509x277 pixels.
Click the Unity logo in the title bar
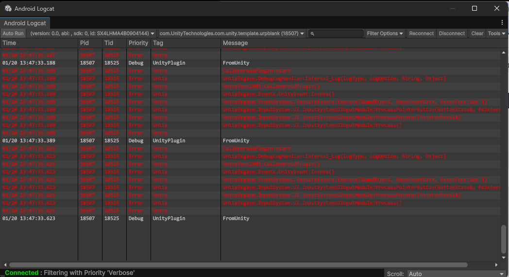tap(8, 8)
